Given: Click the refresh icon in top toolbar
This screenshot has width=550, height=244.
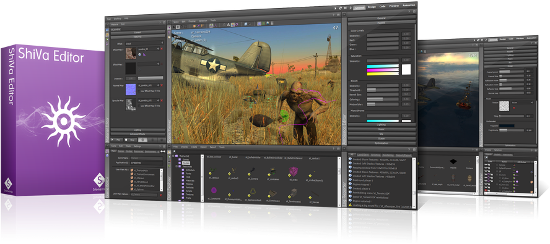Looking at the screenshot, I should pos(340,7).
